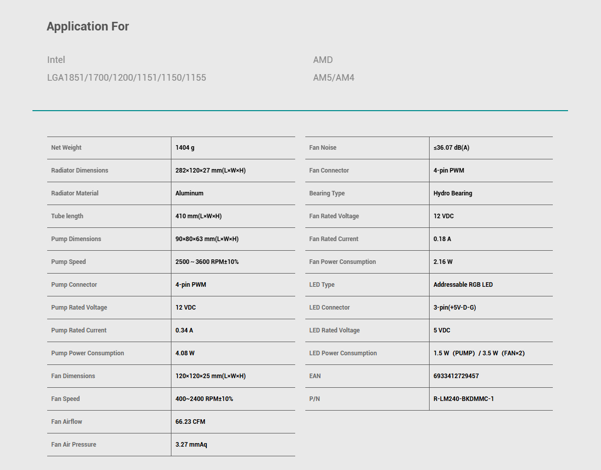Image resolution: width=601 pixels, height=470 pixels.
Task: Click the Net Weight value 1404 g
Action: click(185, 148)
